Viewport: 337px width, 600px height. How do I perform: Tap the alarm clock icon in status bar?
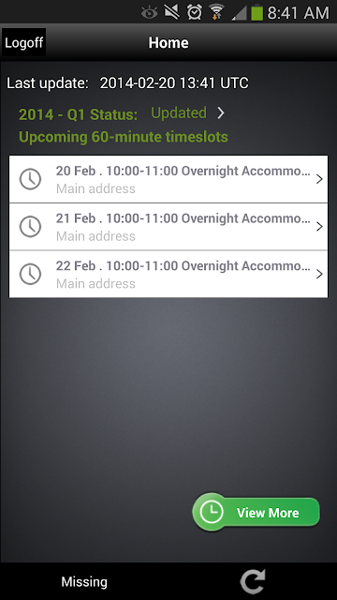click(195, 12)
